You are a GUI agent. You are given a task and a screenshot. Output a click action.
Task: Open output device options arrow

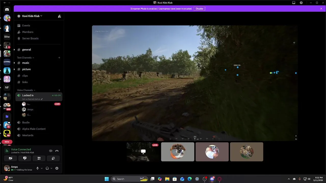[x=51, y=168]
